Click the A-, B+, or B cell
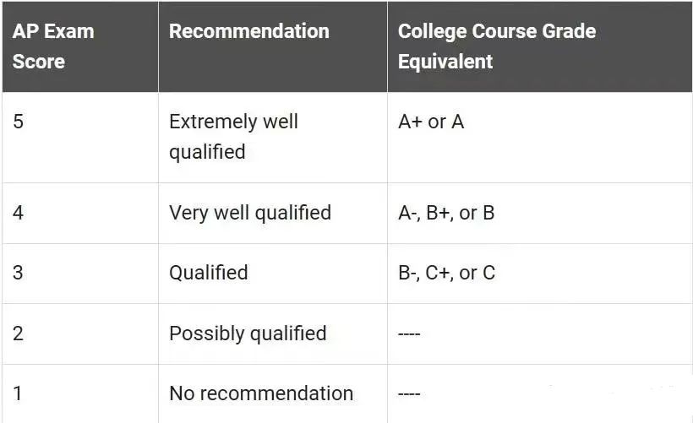Image resolution: width=693 pixels, height=423 pixels. [540, 213]
